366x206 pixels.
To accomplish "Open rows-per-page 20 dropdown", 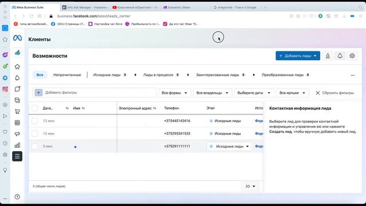I will [250, 186].
